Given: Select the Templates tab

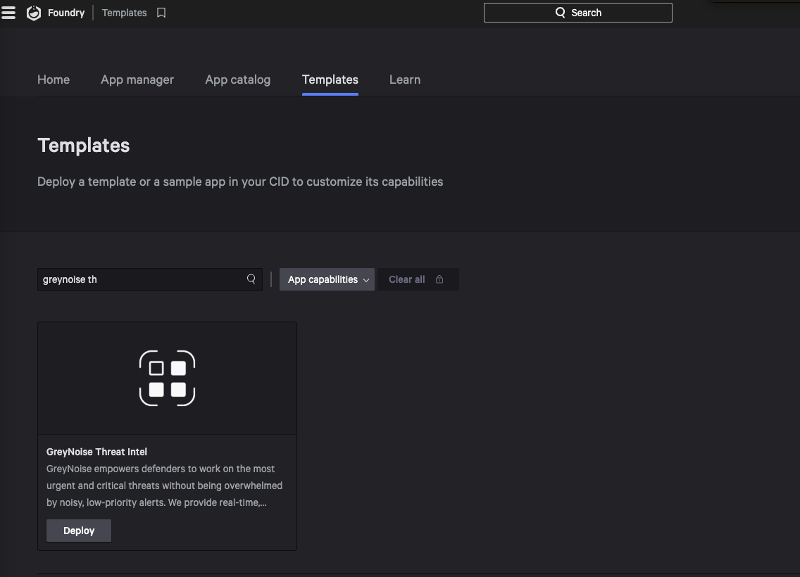Looking at the screenshot, I should tap(330, 80).
